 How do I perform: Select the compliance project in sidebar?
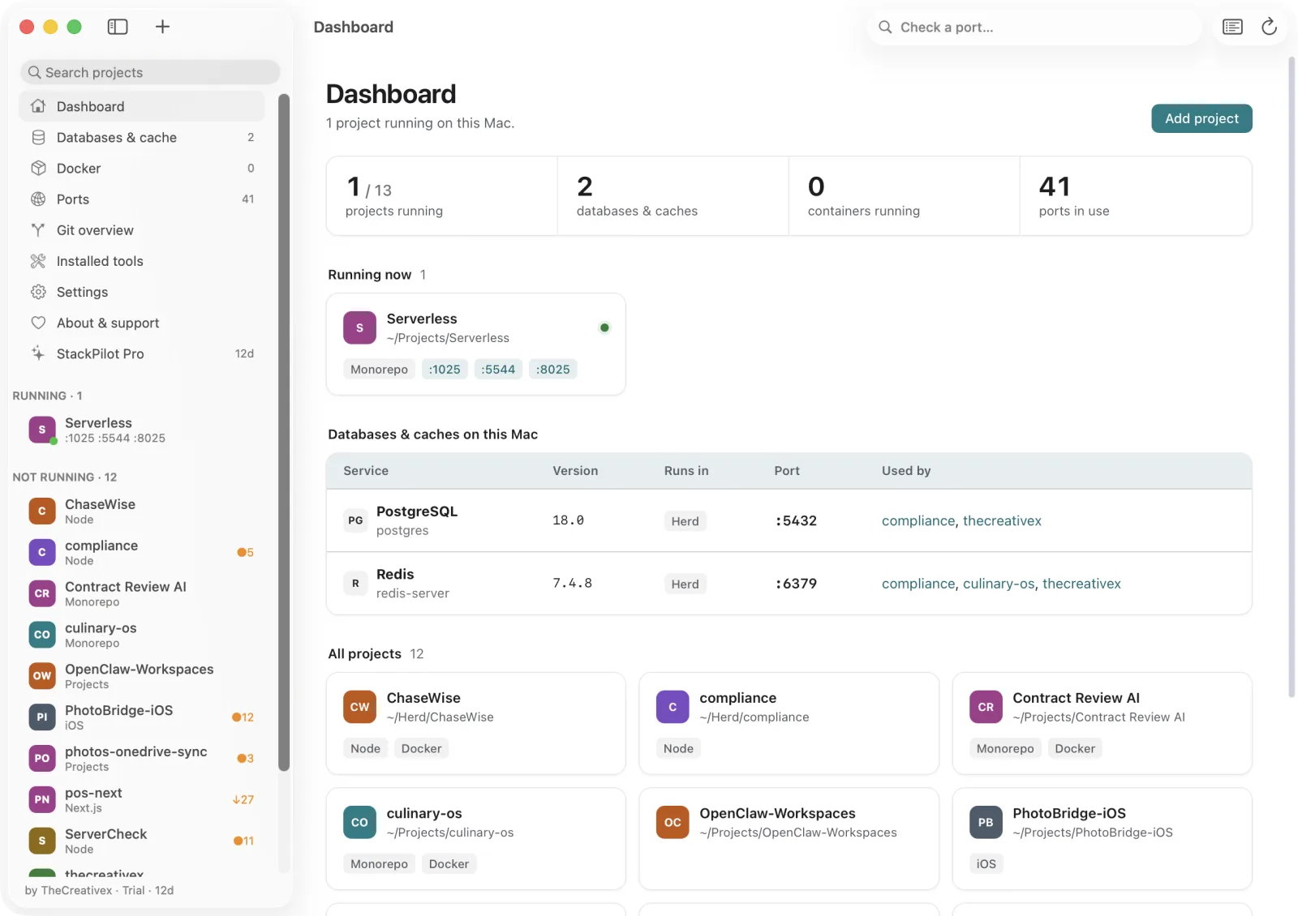click(142, 552)
